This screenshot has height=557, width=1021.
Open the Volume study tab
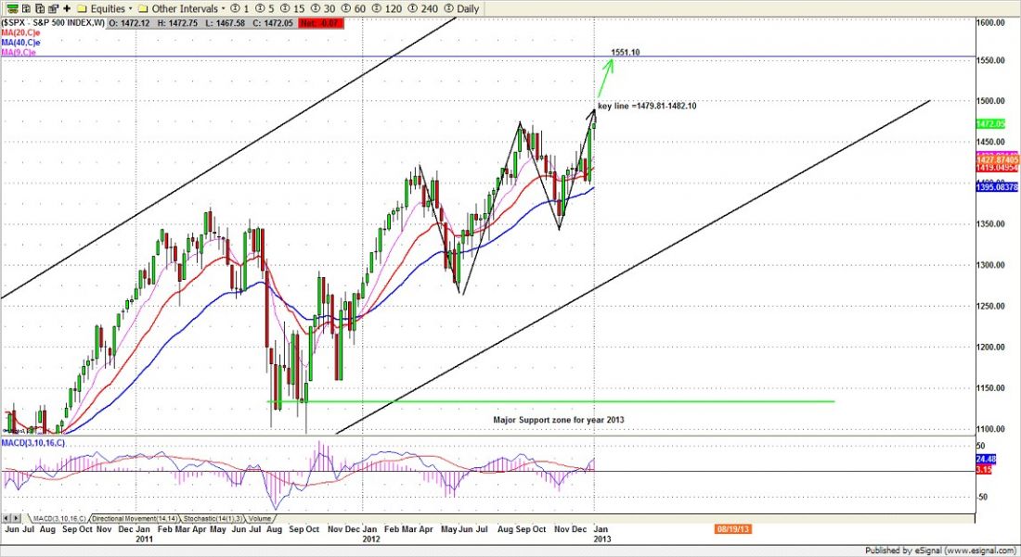coord(261,518)
